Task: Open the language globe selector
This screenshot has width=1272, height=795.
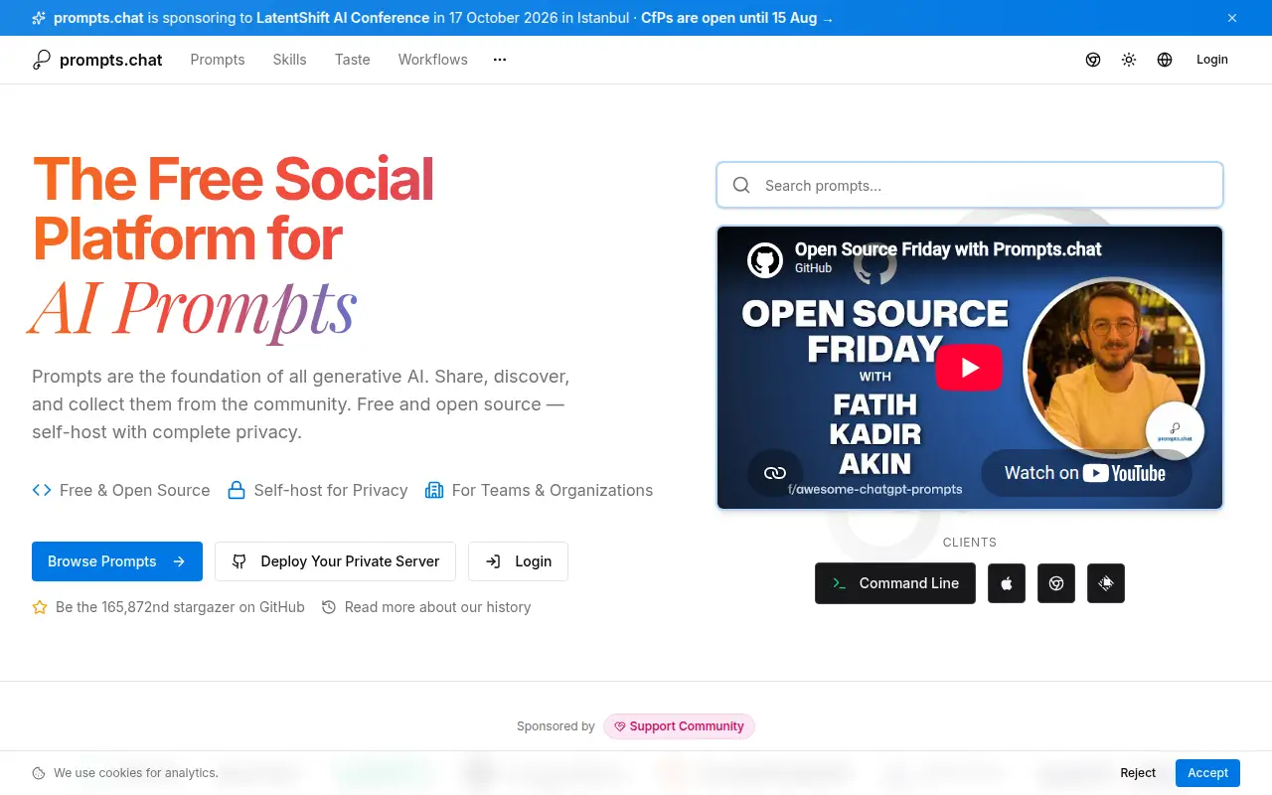Action: 1165,60
